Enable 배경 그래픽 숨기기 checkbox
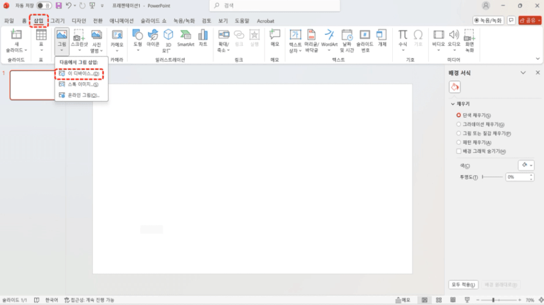The height and width of the screenshot is (305, 544). click(459, 151)
